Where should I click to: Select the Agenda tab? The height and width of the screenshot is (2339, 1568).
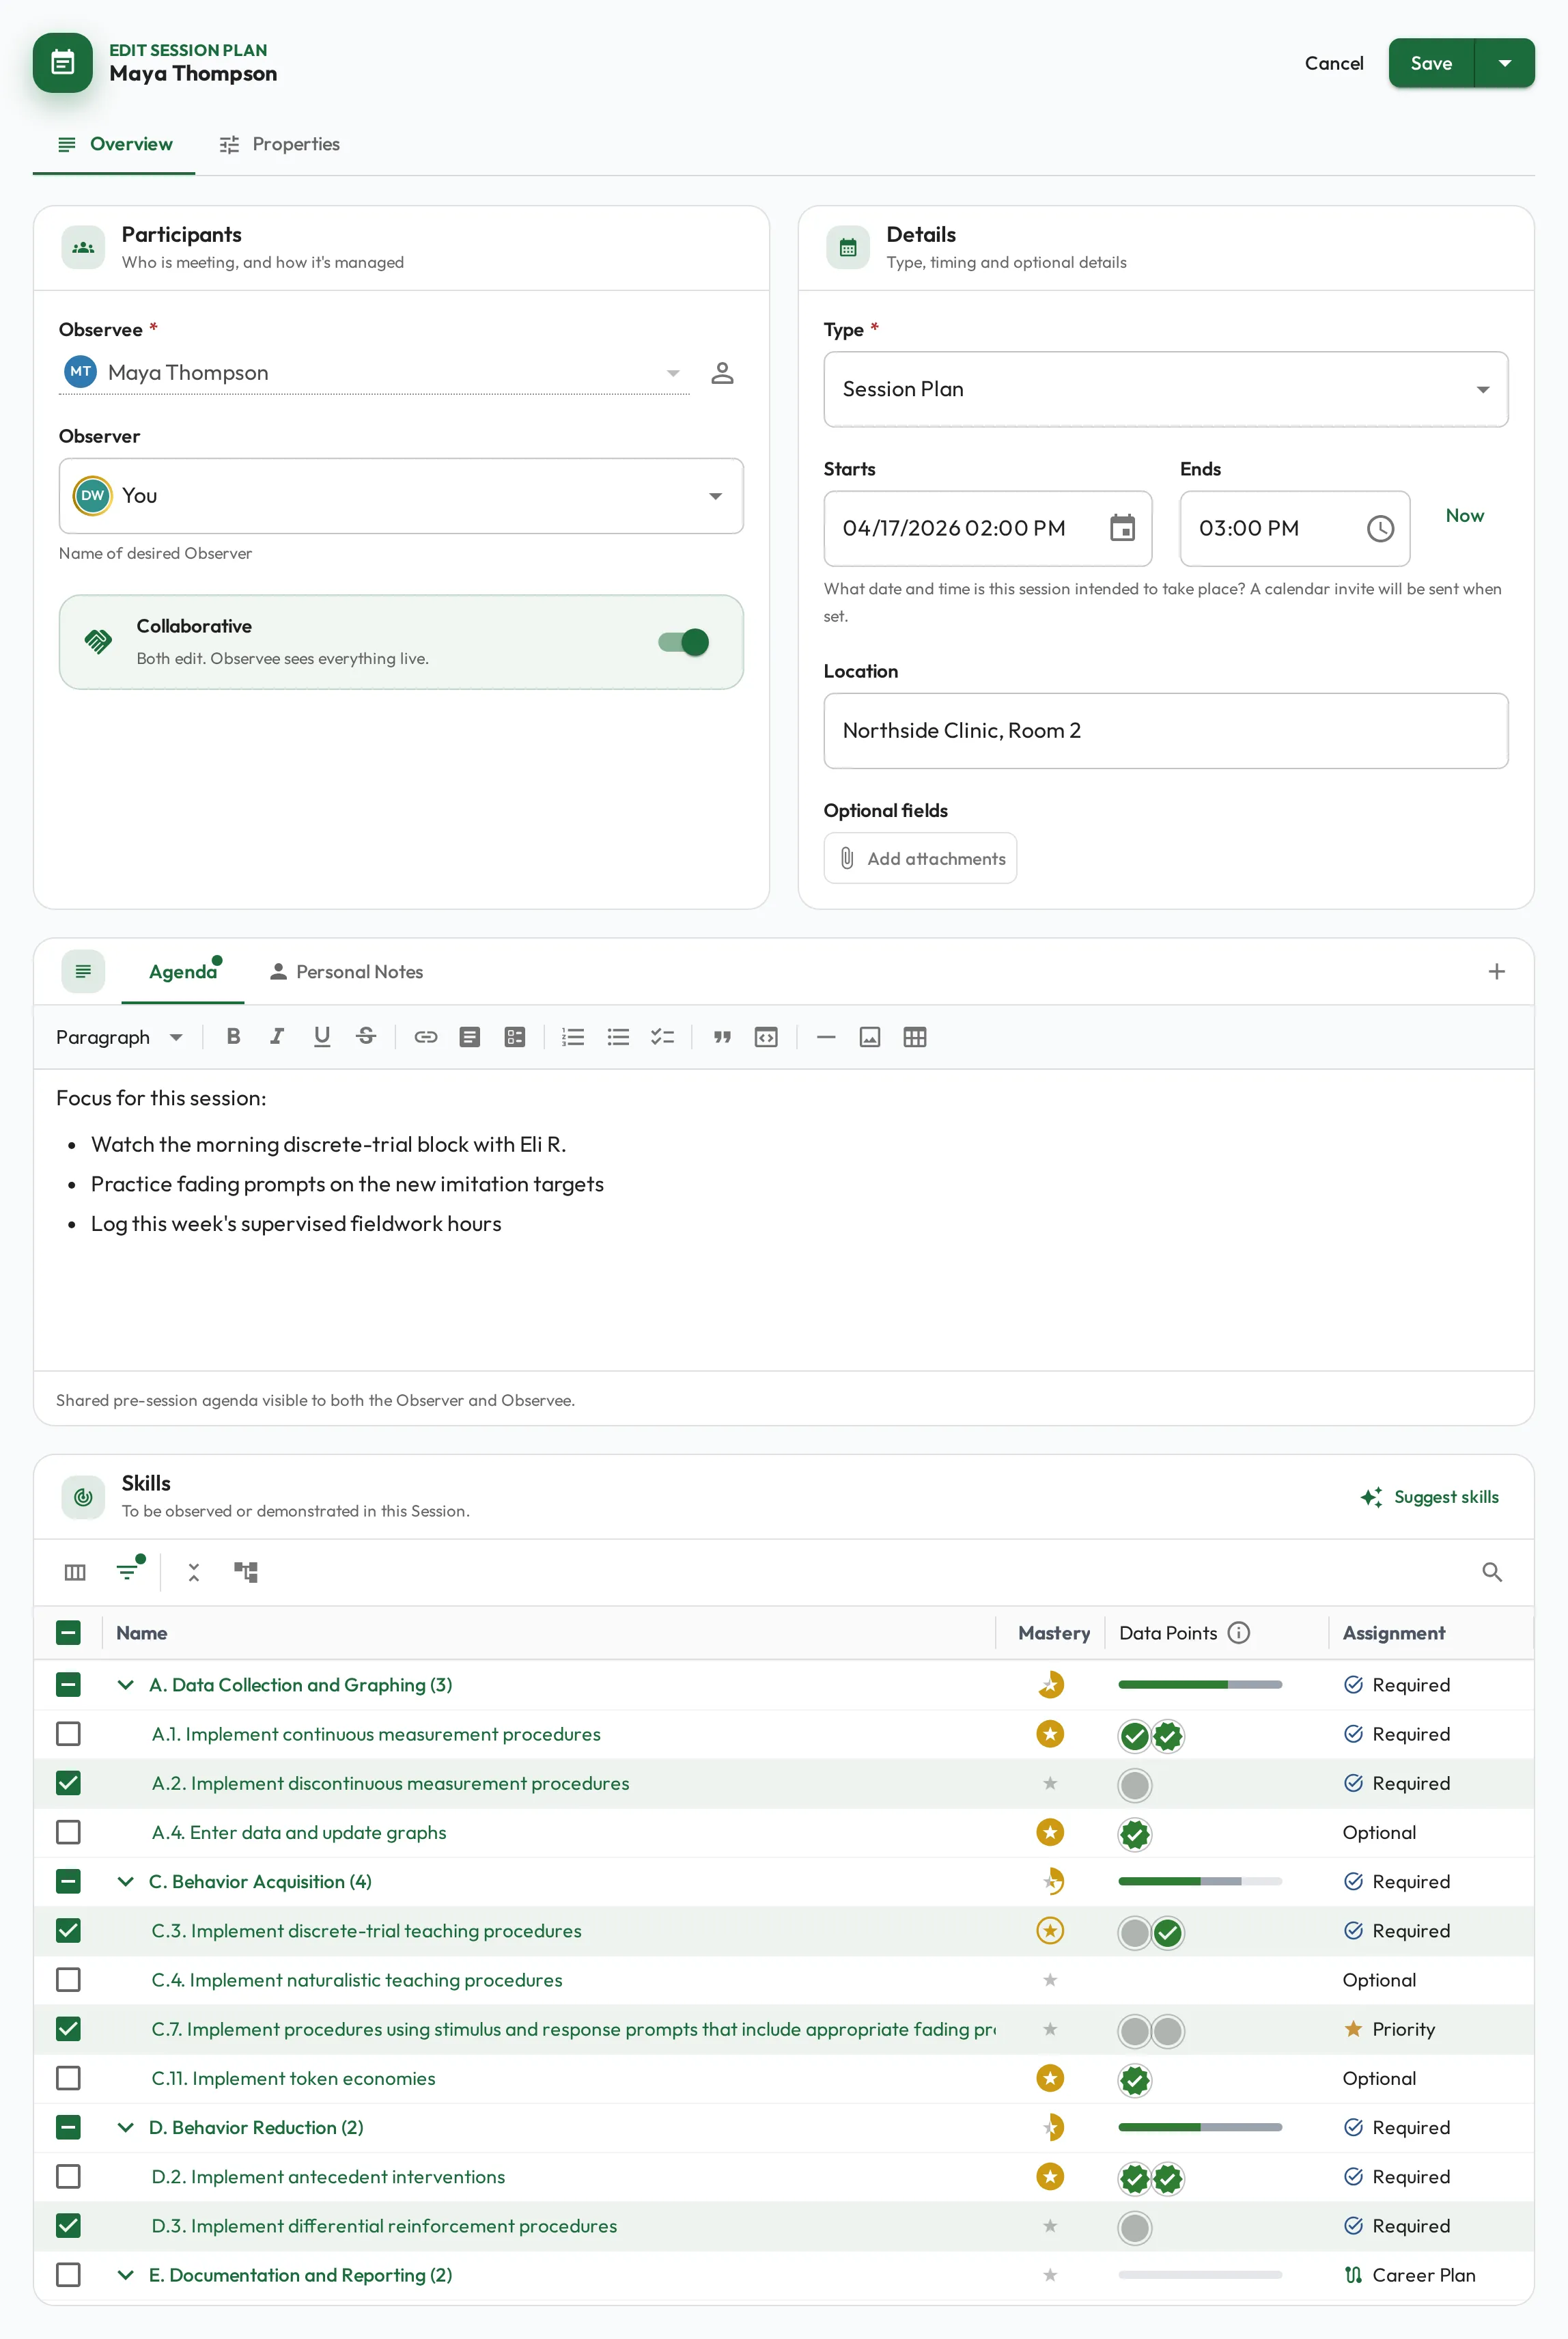(182, 971)
